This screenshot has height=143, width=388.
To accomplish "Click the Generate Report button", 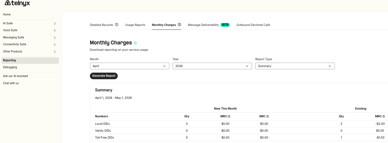I will point(104,76).
